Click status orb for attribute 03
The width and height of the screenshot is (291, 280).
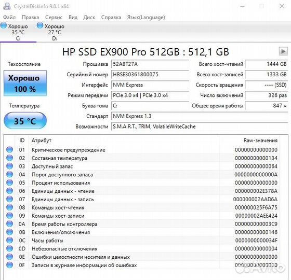click(10, 166)
